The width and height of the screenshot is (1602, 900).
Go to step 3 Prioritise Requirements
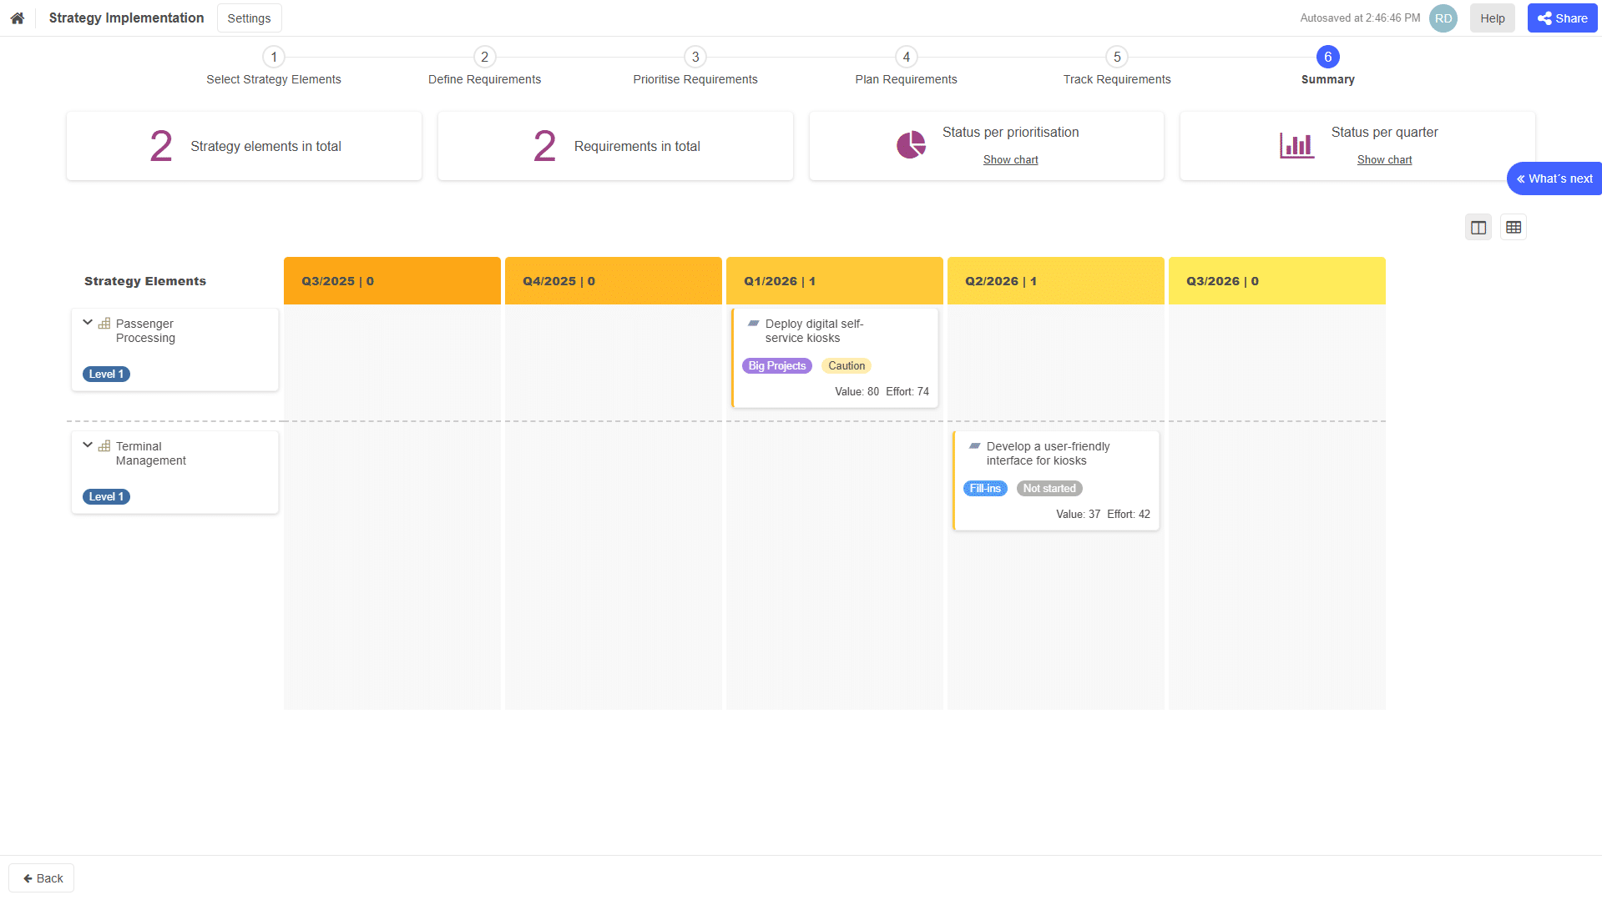coord(695,57)
